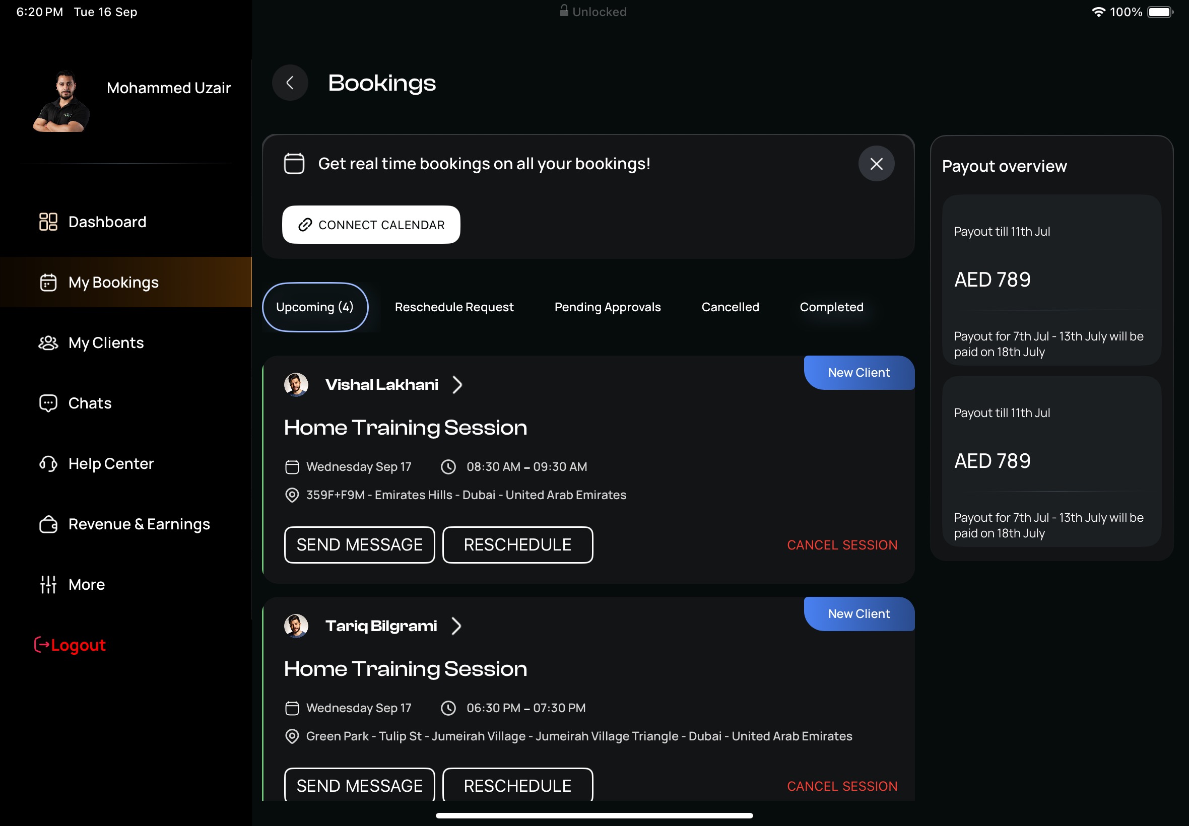The height and width of the screenshot is (826, 1189).
Task: Open Chats via the speech bubble icon
Action: (x=48, y=403)
